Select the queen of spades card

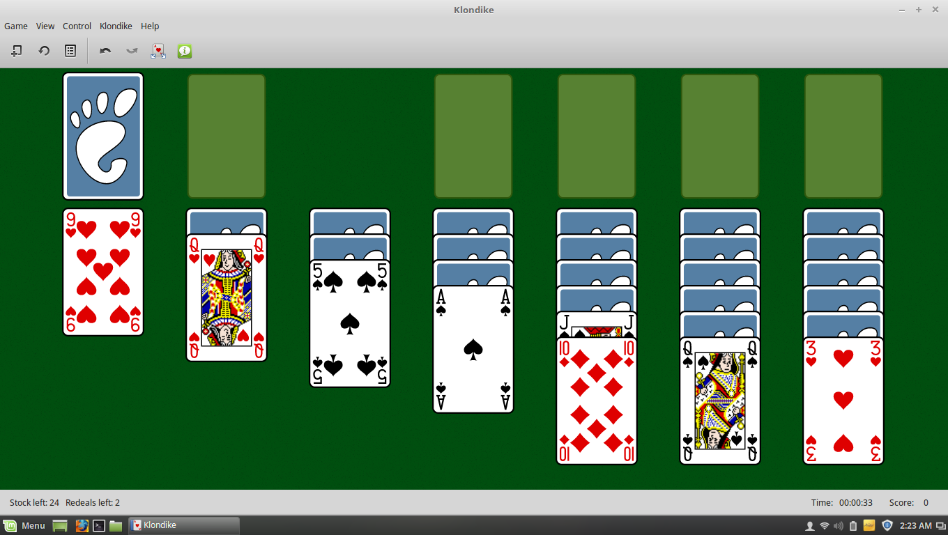coord(720,401)
